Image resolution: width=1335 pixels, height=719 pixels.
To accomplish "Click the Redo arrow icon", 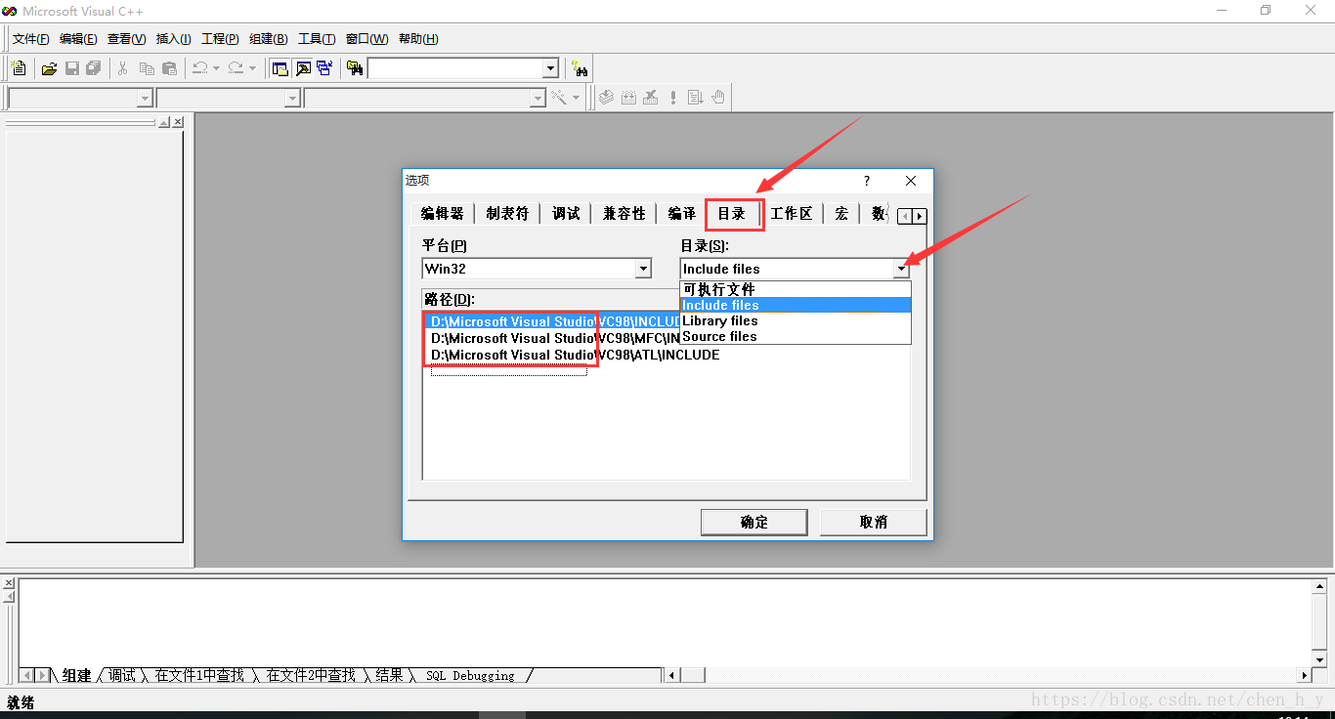I will tap(236, 68).
